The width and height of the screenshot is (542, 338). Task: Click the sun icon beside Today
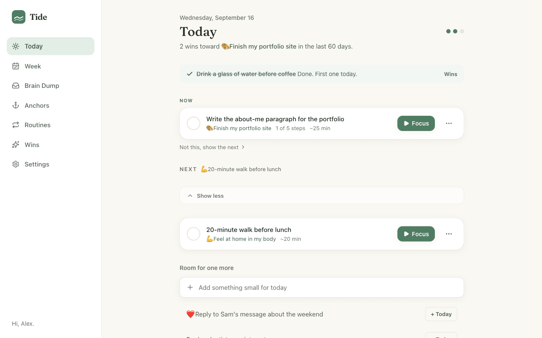pos(16,46)
